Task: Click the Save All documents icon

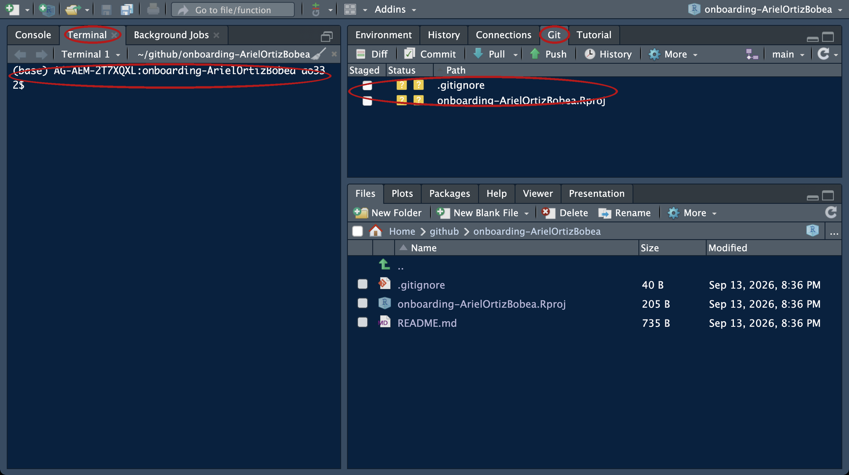Action: point(127,10)
